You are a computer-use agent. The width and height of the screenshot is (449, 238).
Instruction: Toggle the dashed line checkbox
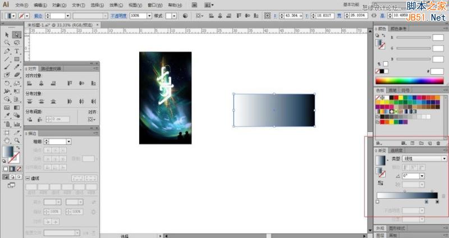[x=28, y=178]
